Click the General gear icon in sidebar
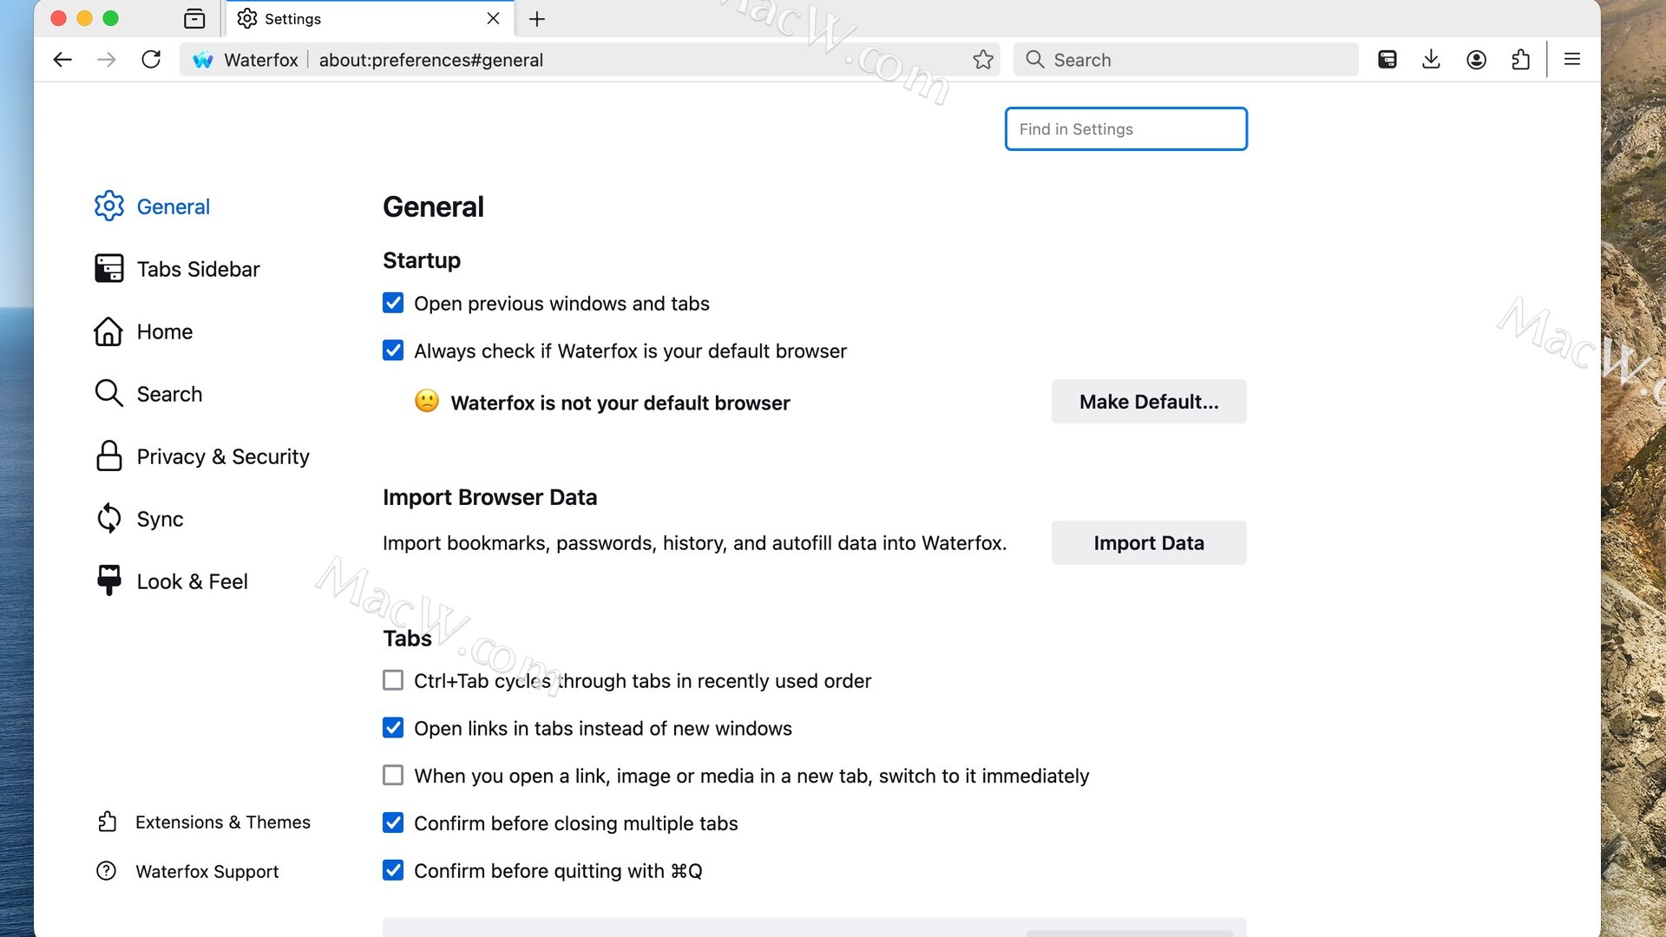 coord(109,206)
